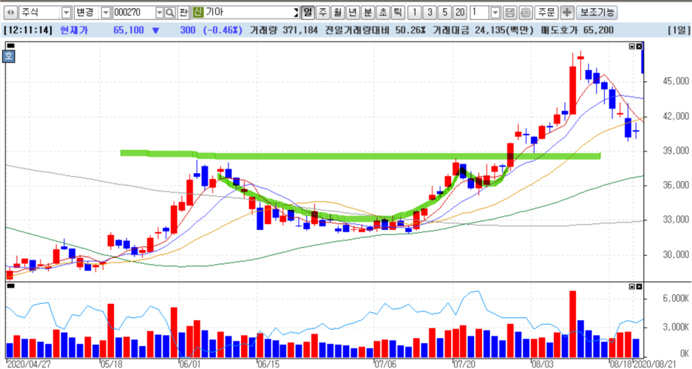This screenshot has width=692, height=369.
Task: Select the 주 weekly period toggle
Action: (323, 13)
